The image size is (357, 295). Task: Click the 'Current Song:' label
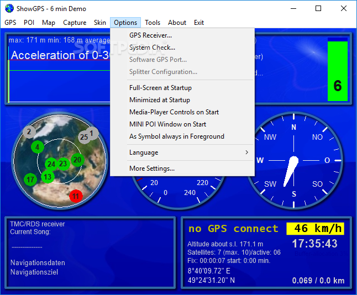(x=30, y=231)
